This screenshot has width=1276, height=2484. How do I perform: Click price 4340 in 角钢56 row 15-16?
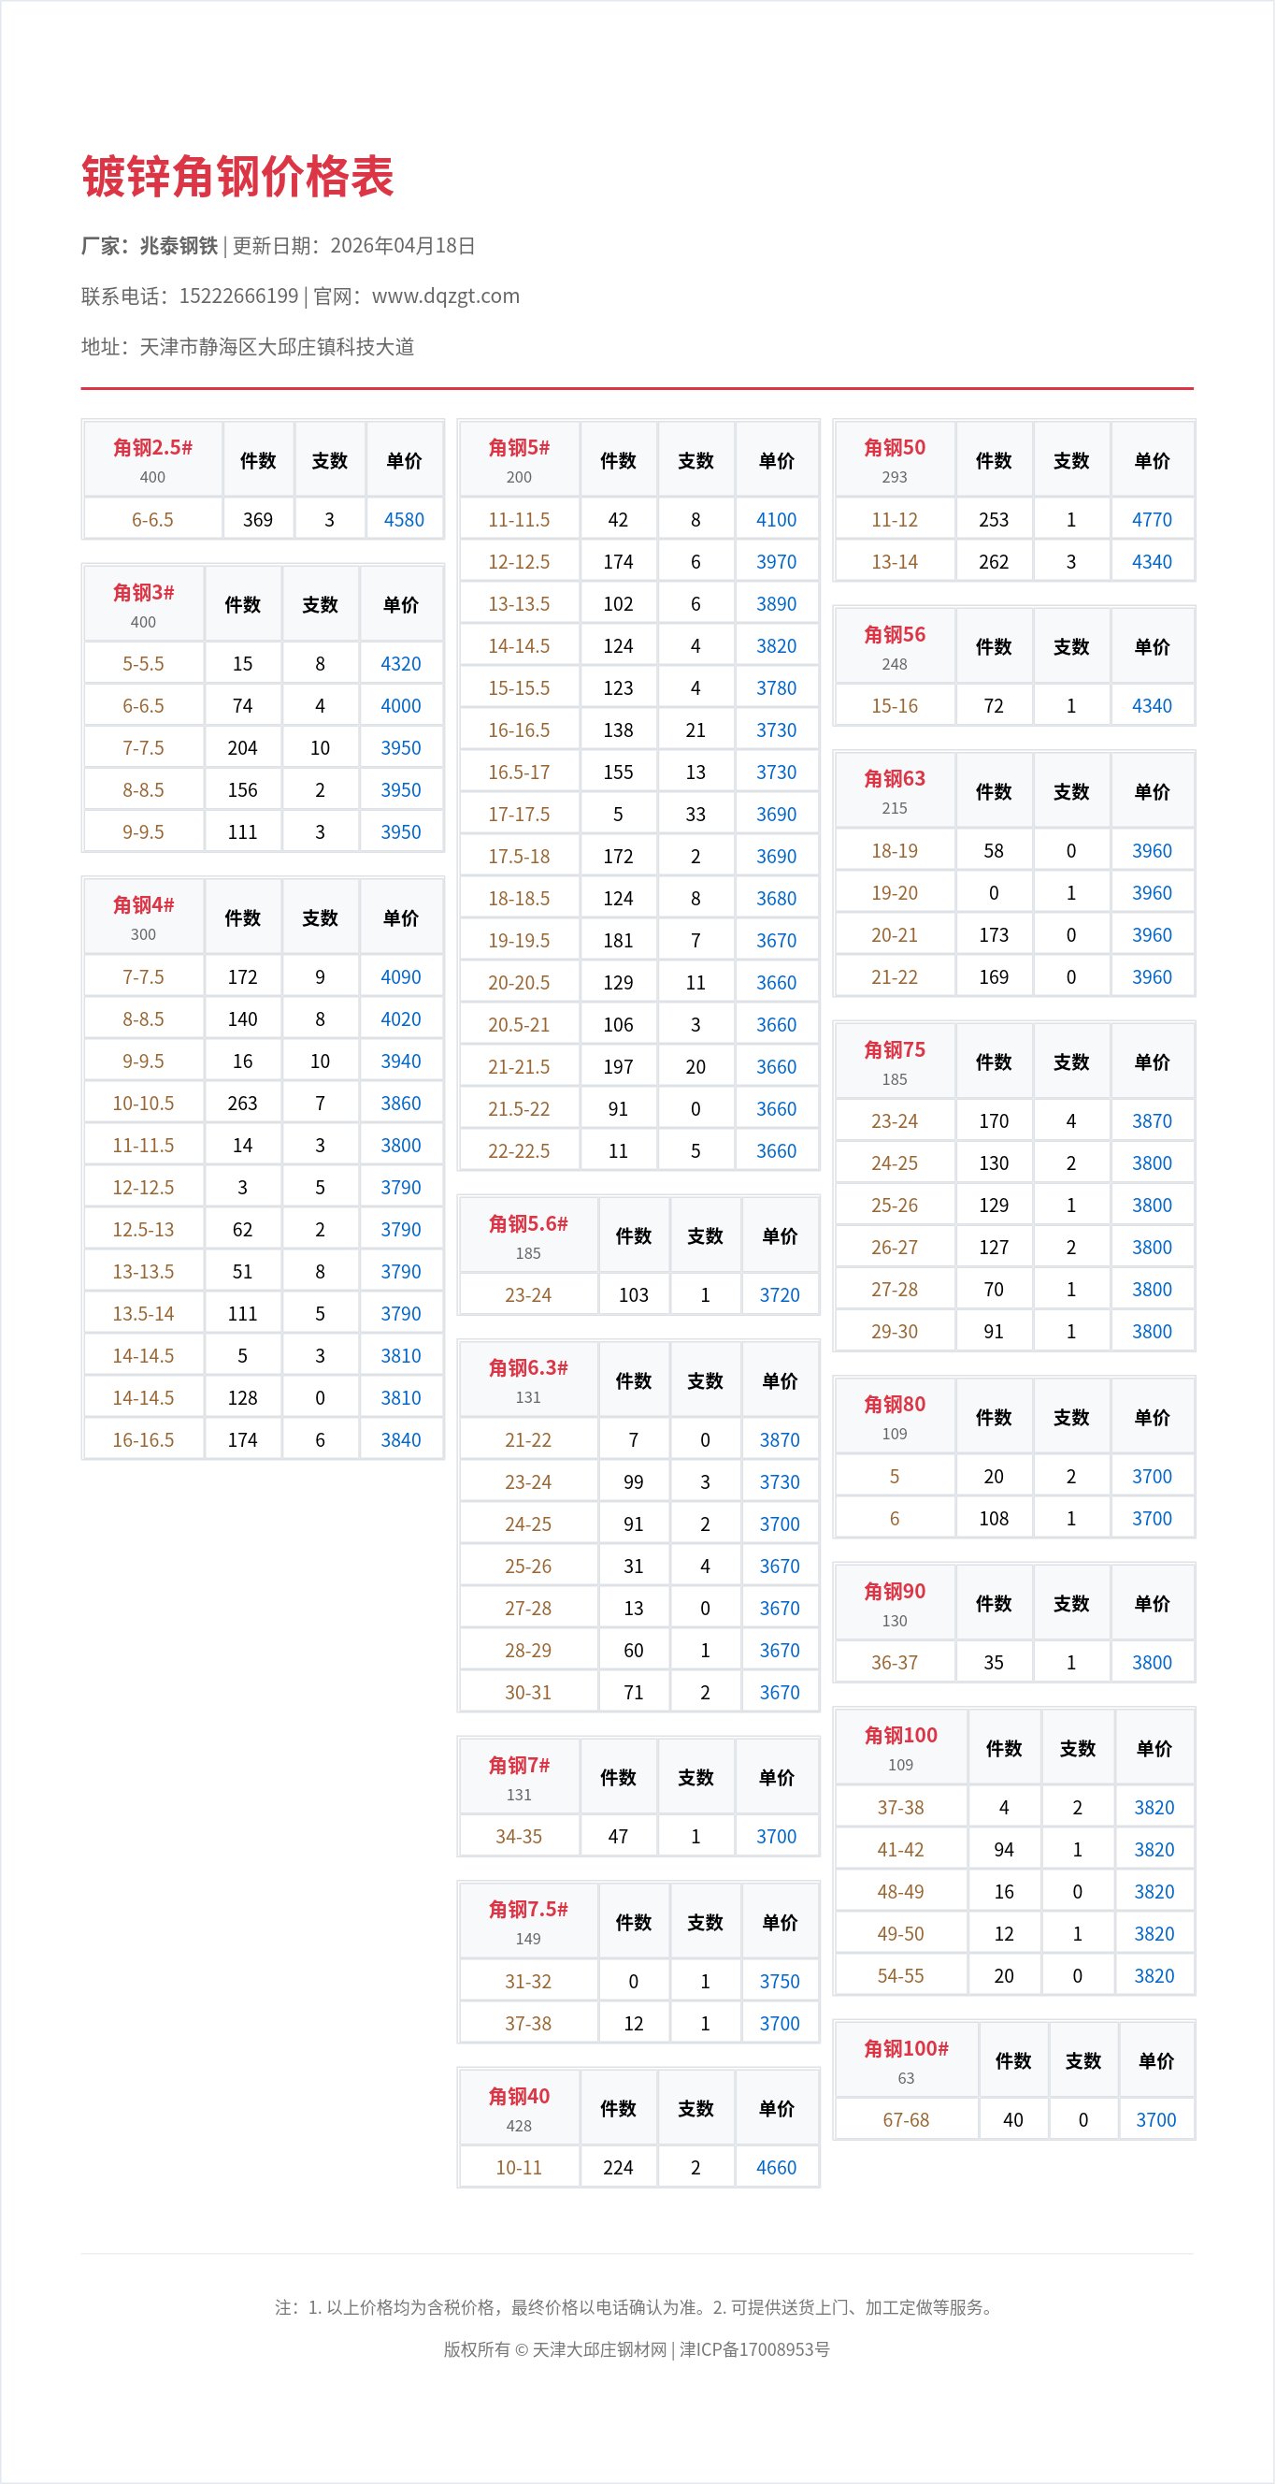(1153, 706)
